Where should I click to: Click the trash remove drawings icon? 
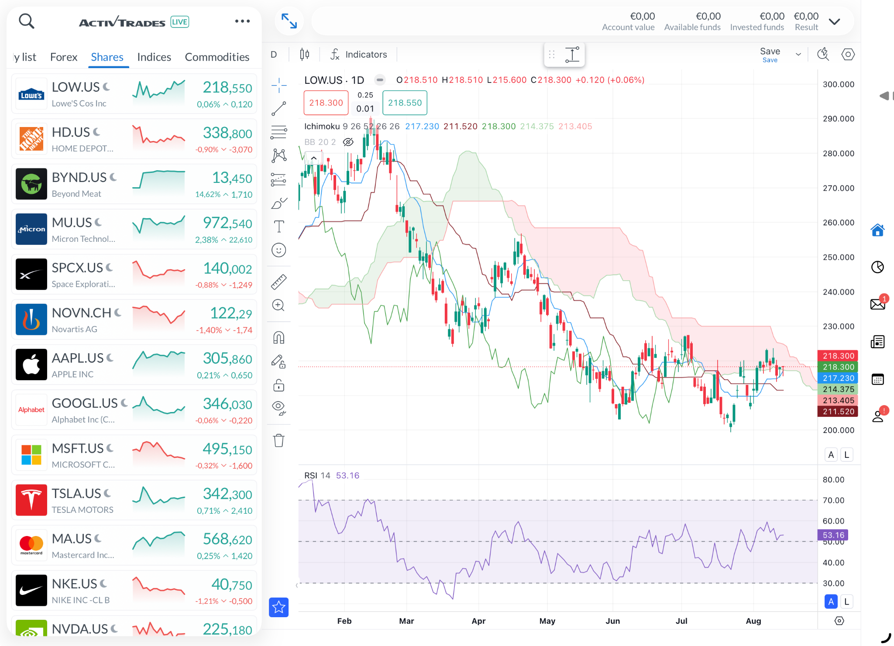pos(279,440)
